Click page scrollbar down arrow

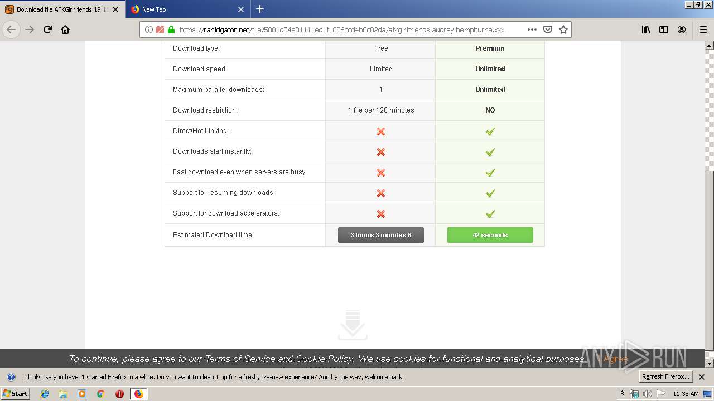(709, 363)
